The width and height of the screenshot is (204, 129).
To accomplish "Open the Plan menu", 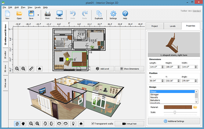I will click(x=23, y=7).
